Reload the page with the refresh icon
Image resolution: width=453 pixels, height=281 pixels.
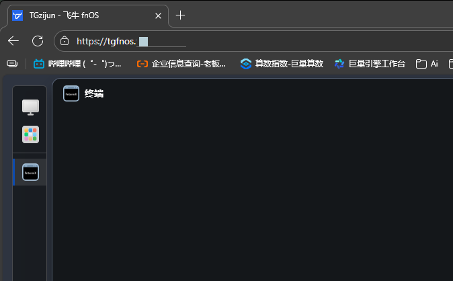(x=38, y=41)
